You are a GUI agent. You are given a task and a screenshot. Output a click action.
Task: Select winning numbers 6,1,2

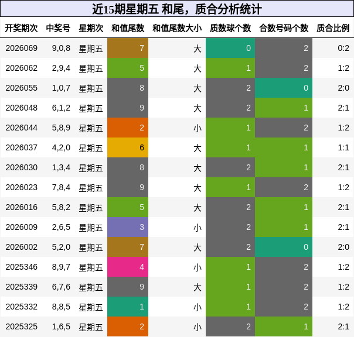(x=61, y=108)
